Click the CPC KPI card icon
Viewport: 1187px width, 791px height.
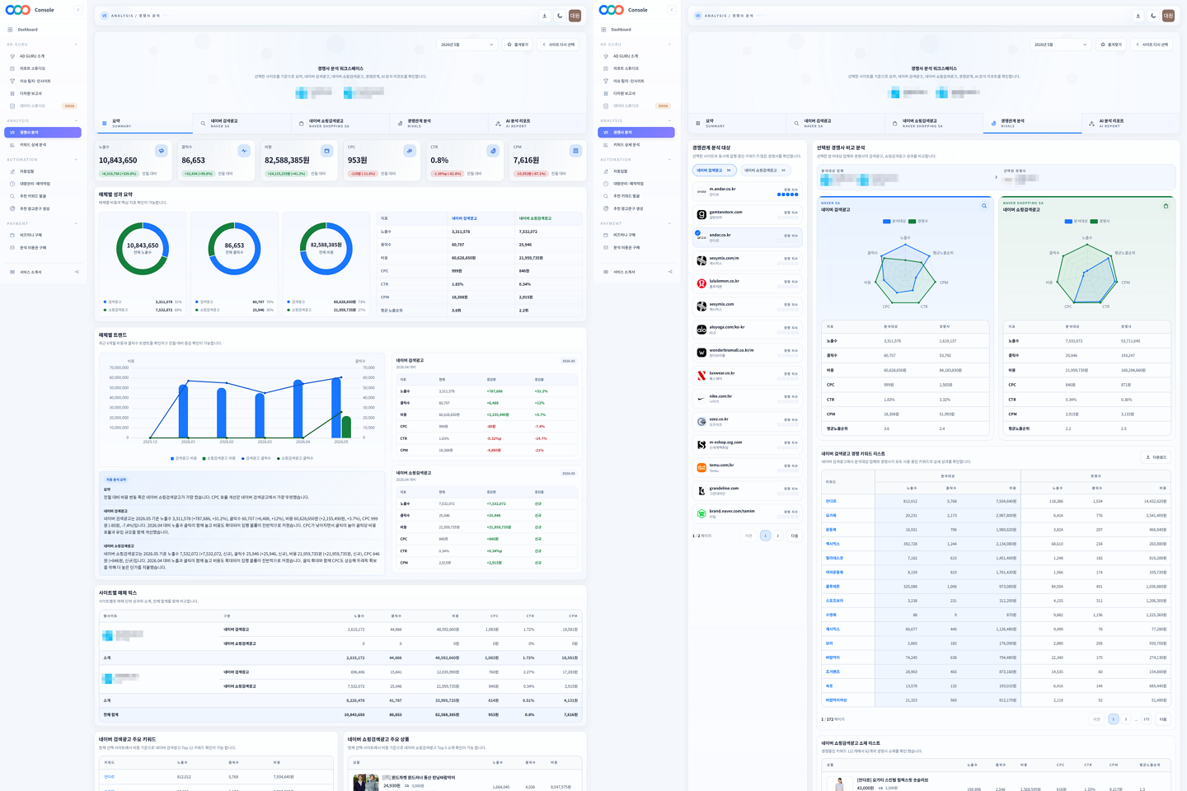click(410, 151)
